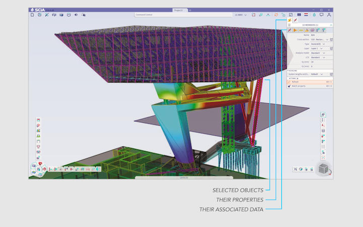Click the eye visibility icon in top toolbar

[x=76, y=15]
